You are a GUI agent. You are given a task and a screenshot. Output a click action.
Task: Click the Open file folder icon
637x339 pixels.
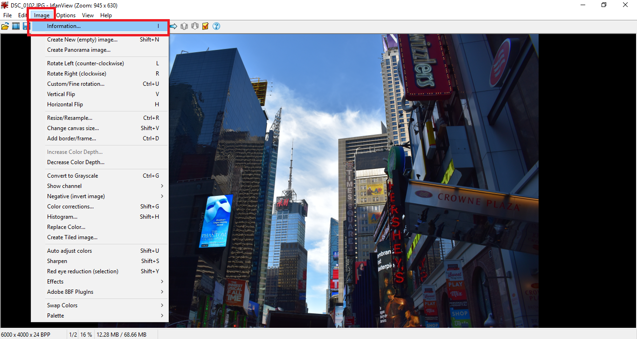click(x=5, y=26)
